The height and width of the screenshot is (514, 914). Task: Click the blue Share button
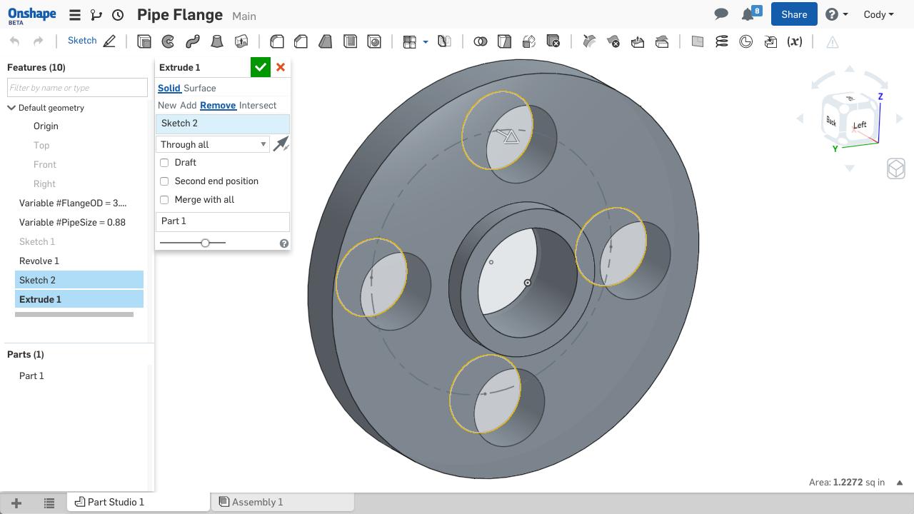(x=793, y=14)
